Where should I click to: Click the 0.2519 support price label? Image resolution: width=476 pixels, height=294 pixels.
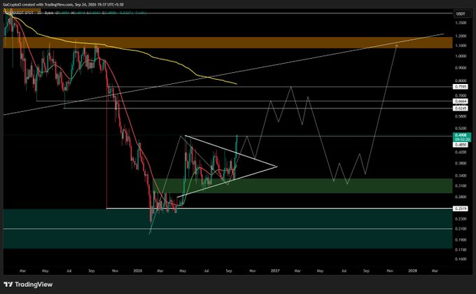pos(461,209)
